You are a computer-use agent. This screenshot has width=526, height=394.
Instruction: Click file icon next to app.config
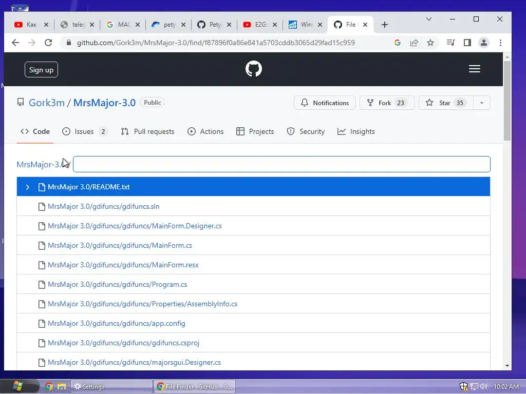click(x=42, y=324)
